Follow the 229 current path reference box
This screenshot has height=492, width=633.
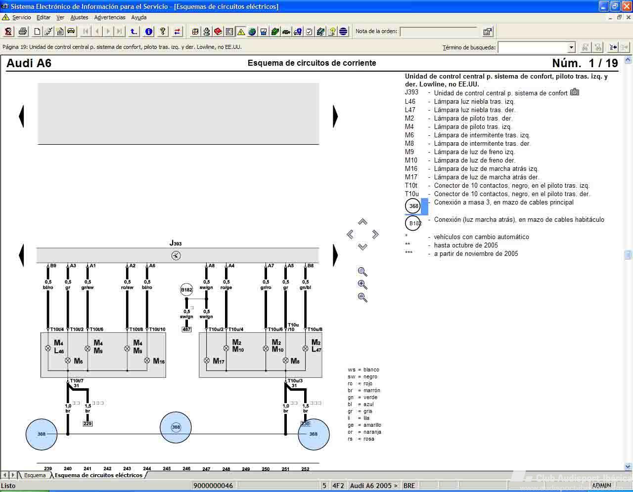(x=88, y=423)
